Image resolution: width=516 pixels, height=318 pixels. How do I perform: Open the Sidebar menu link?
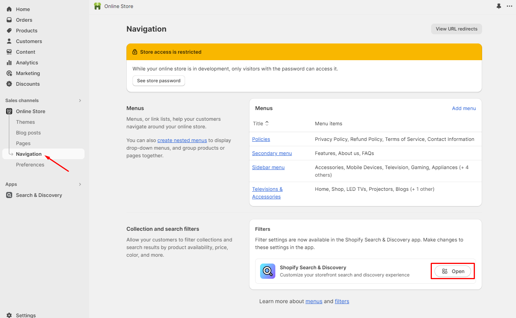point(268,167)
